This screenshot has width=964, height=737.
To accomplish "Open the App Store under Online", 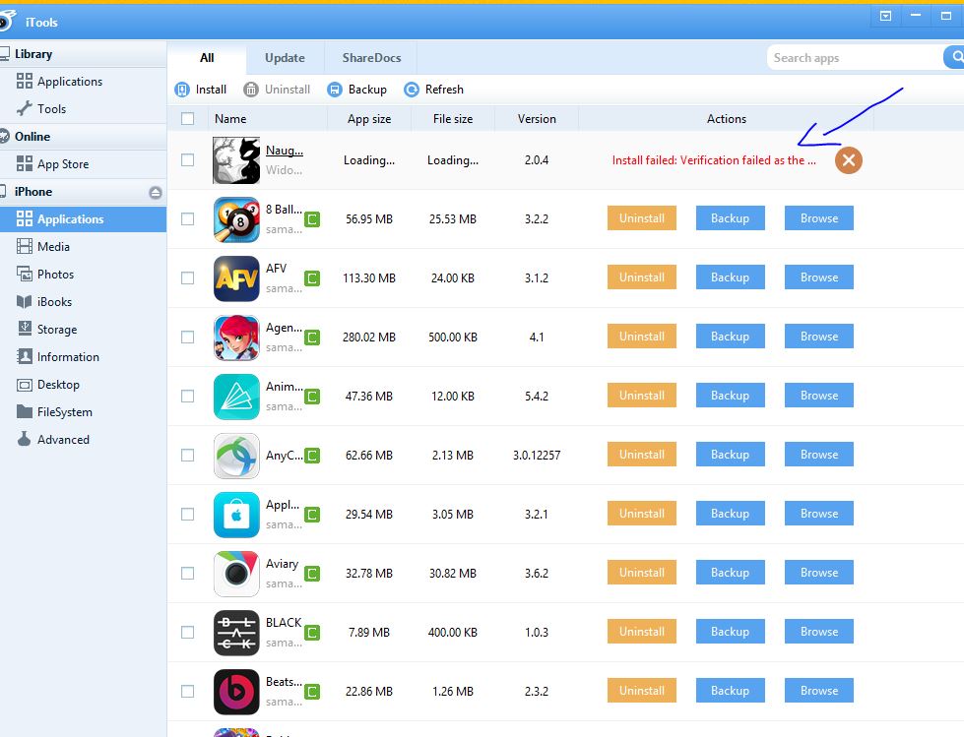I will click(62, 164).
